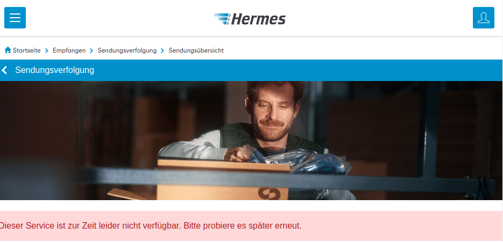Click the blue striped wing emblem in the logo
The width and height of the screenshot is (503, 242).
(222, 19)
